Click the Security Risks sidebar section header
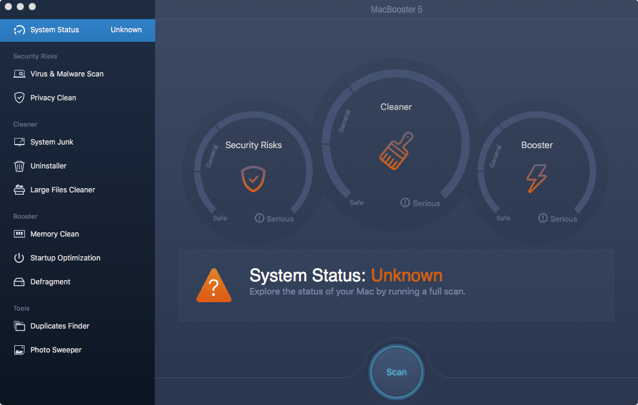638x405 pixels. point(35,56)
